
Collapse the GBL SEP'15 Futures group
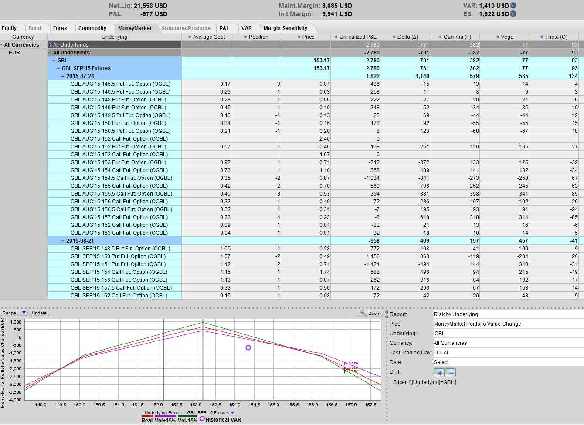tap(58, 68)
